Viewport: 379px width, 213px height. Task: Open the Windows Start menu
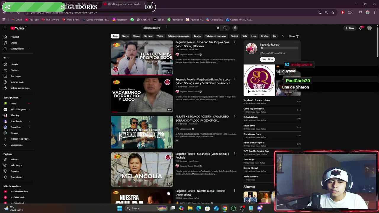pyautogui.click(x=120, y=208)
